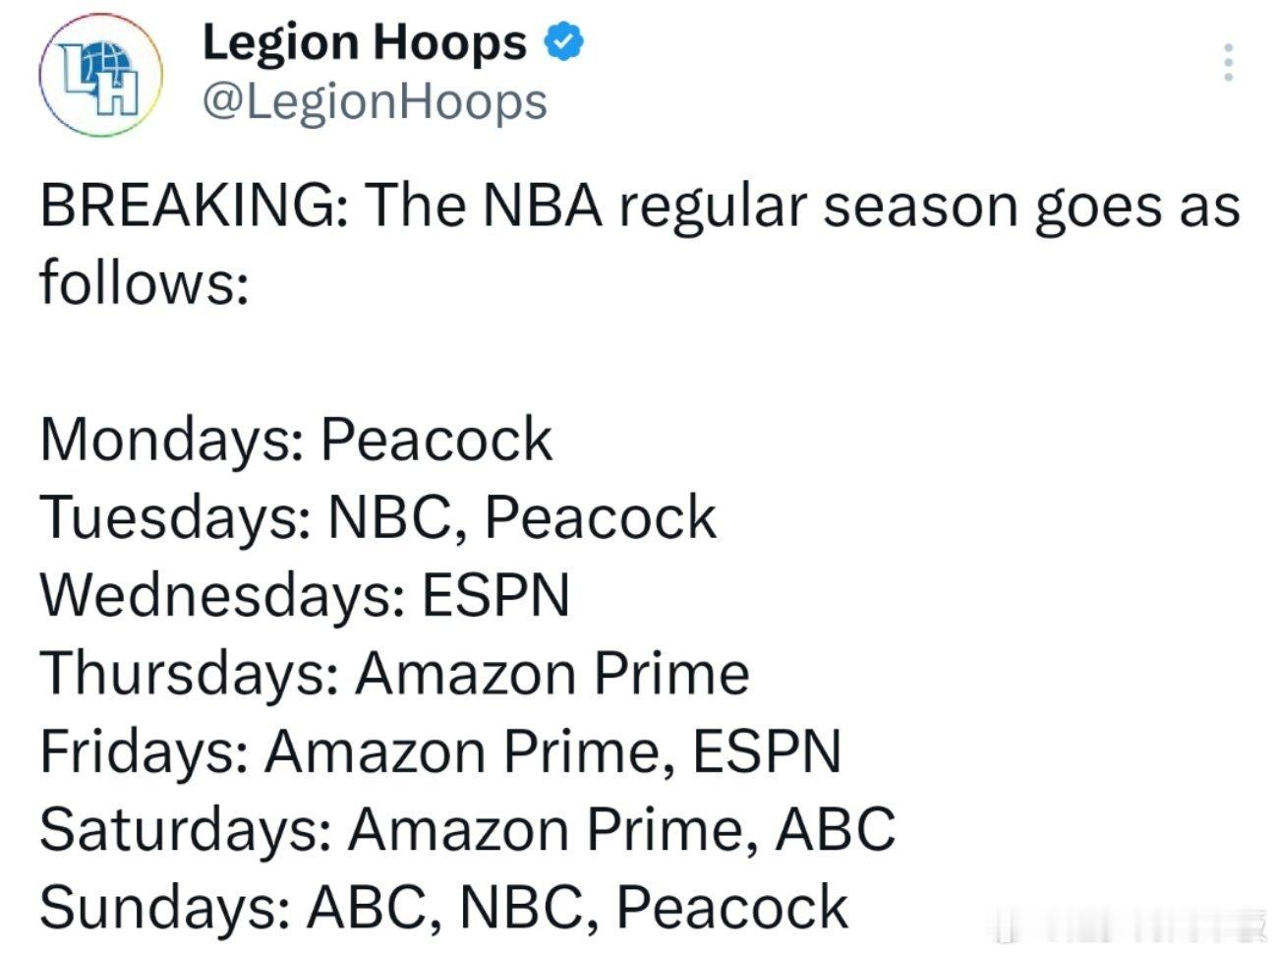Click the word follows: on second line
The image size is (1278, 956).
coord(145,284)
